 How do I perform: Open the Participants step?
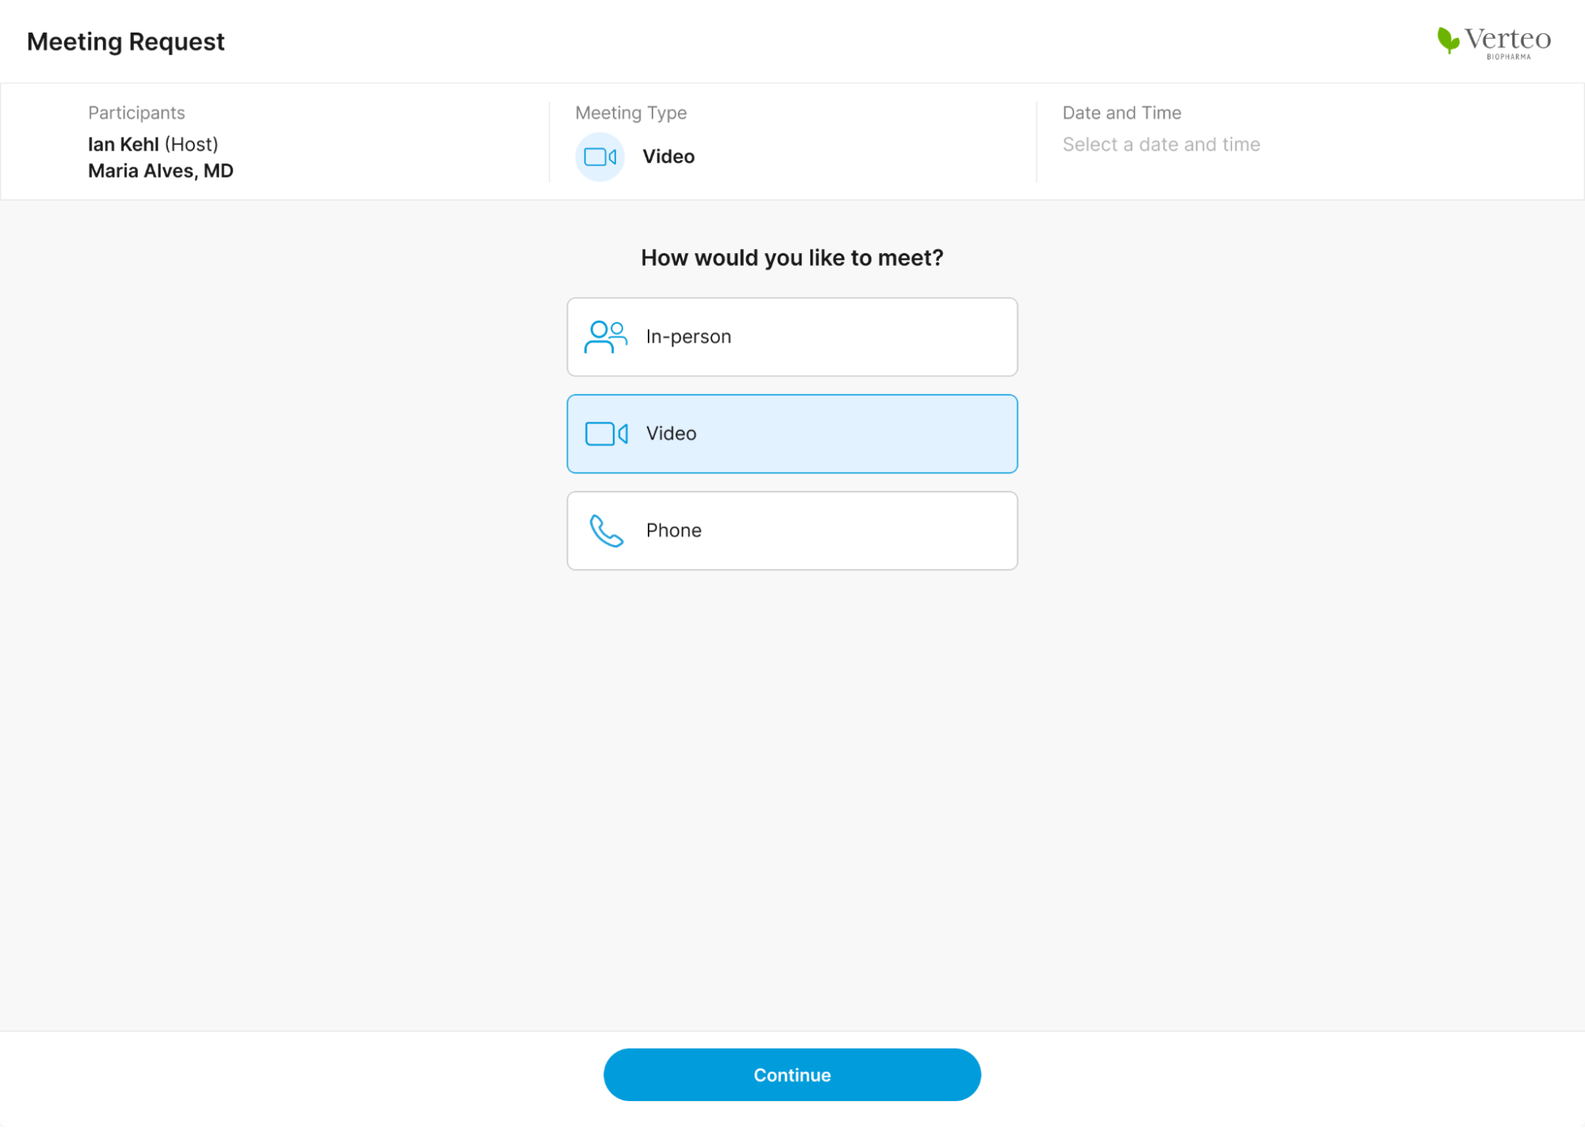click(x=136, y=113)
